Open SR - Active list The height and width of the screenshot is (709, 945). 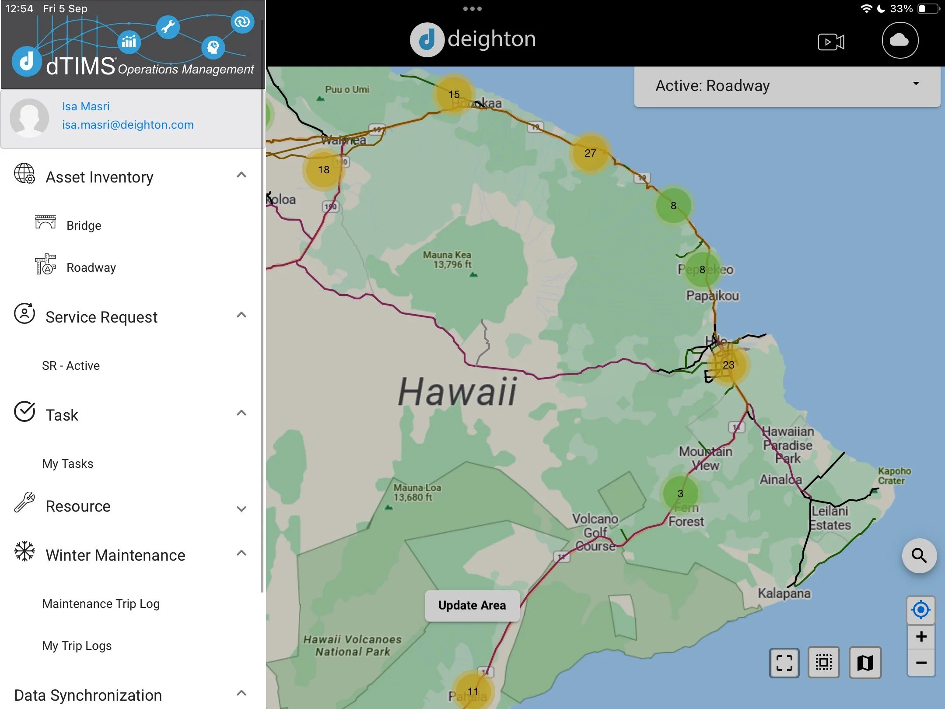pos(71,365)
